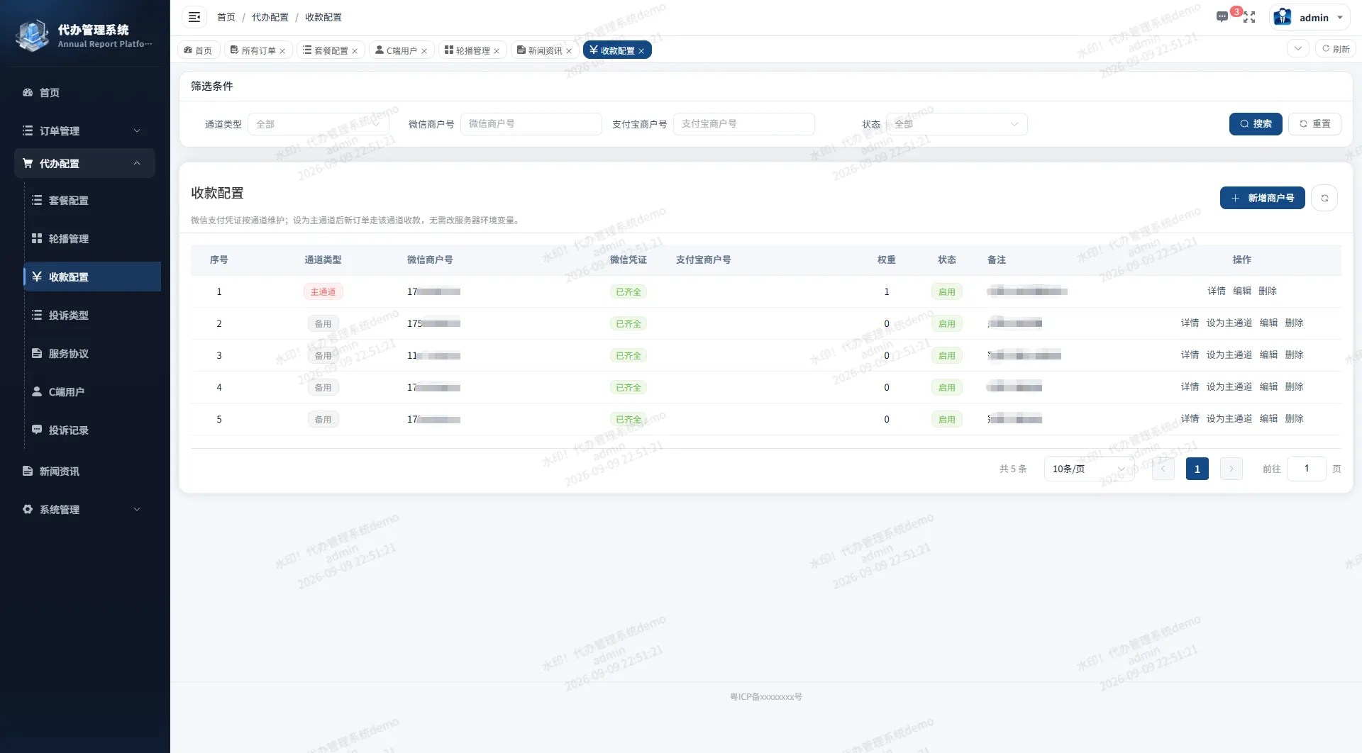
Task: Close the C端用户 tab
Action: click(x=424, y=51)
